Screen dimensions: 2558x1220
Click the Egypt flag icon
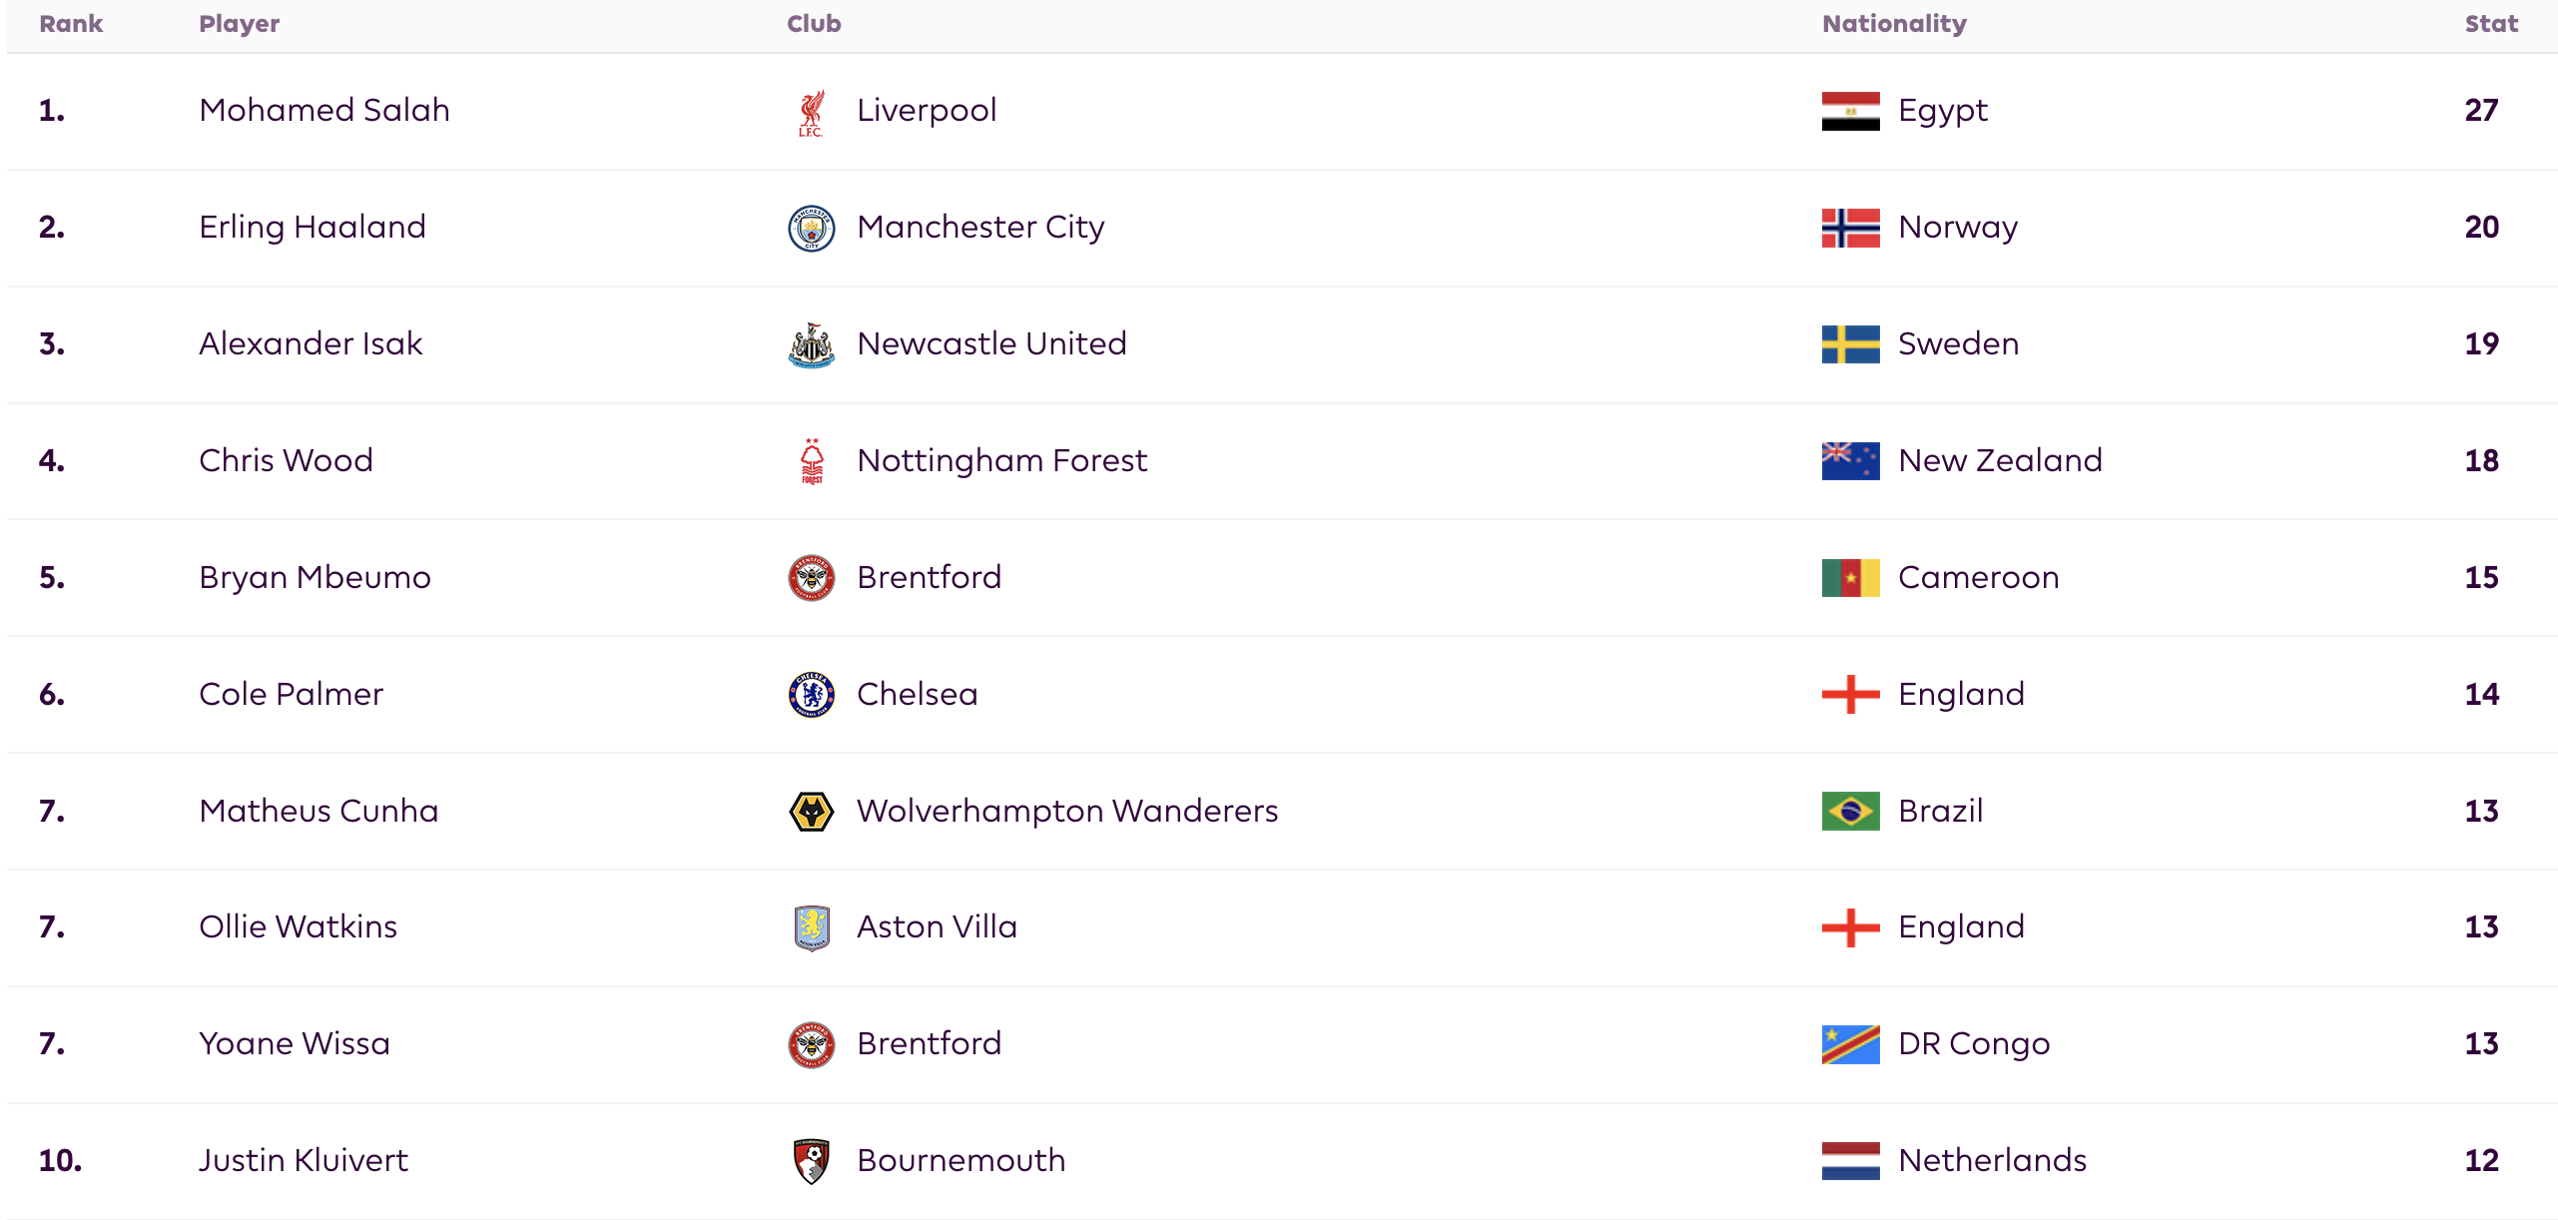[1850, 111]
